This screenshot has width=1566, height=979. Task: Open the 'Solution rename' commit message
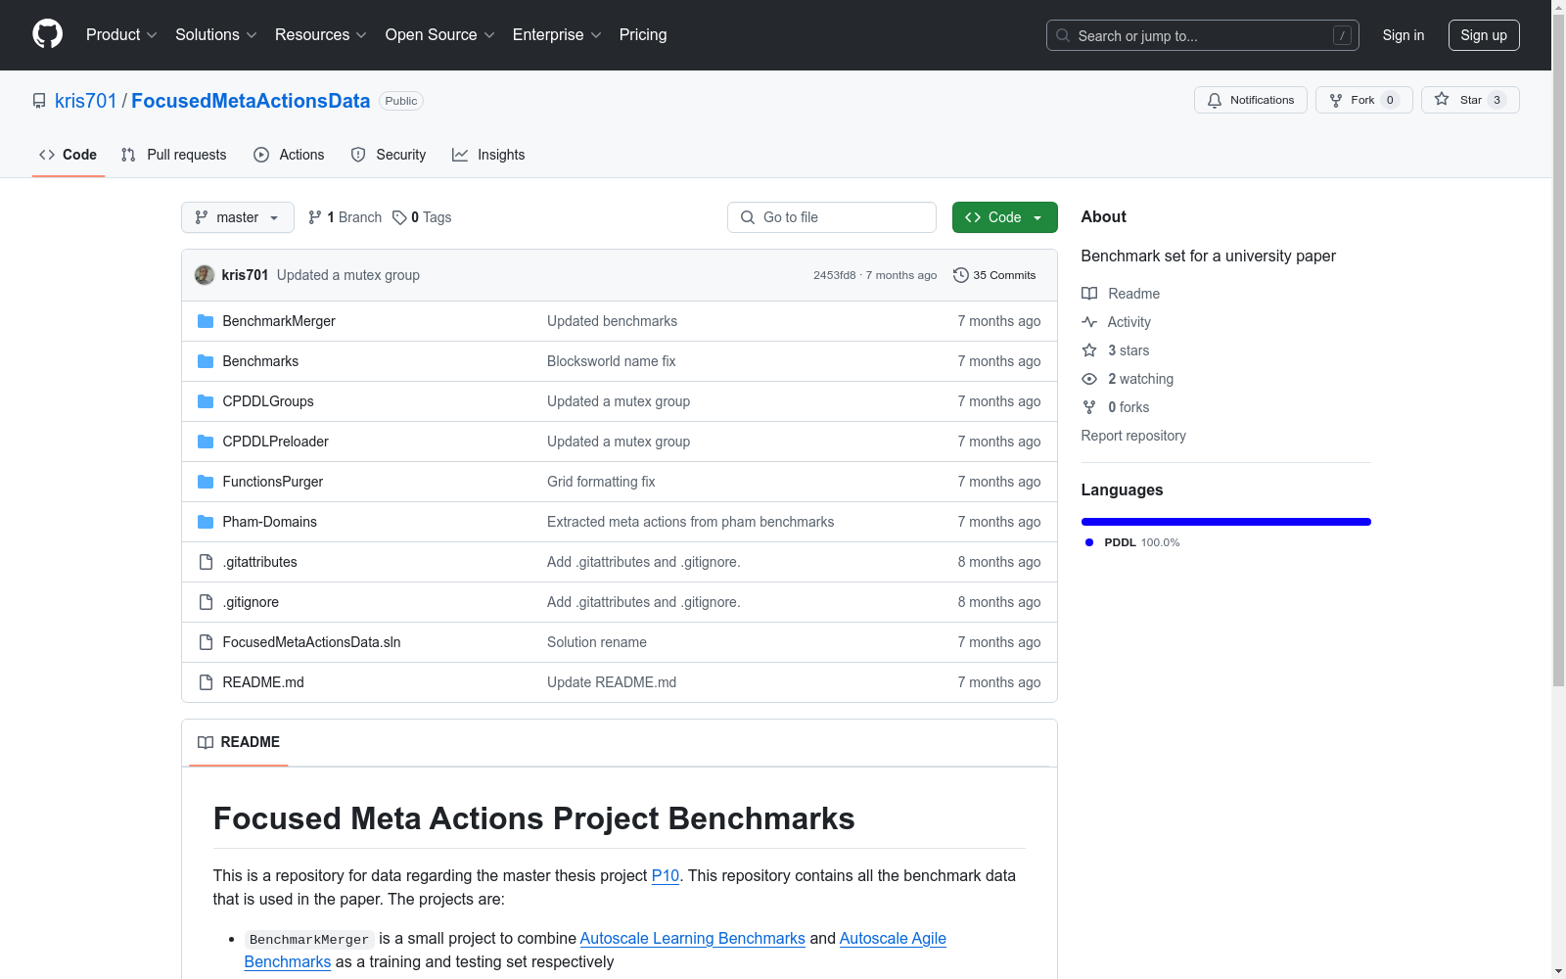pos(597,642)
